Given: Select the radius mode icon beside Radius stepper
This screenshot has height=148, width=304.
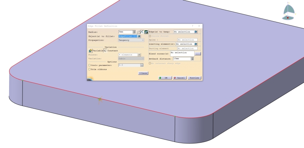Looking at the screenshot, I should [x=138, y=32].
